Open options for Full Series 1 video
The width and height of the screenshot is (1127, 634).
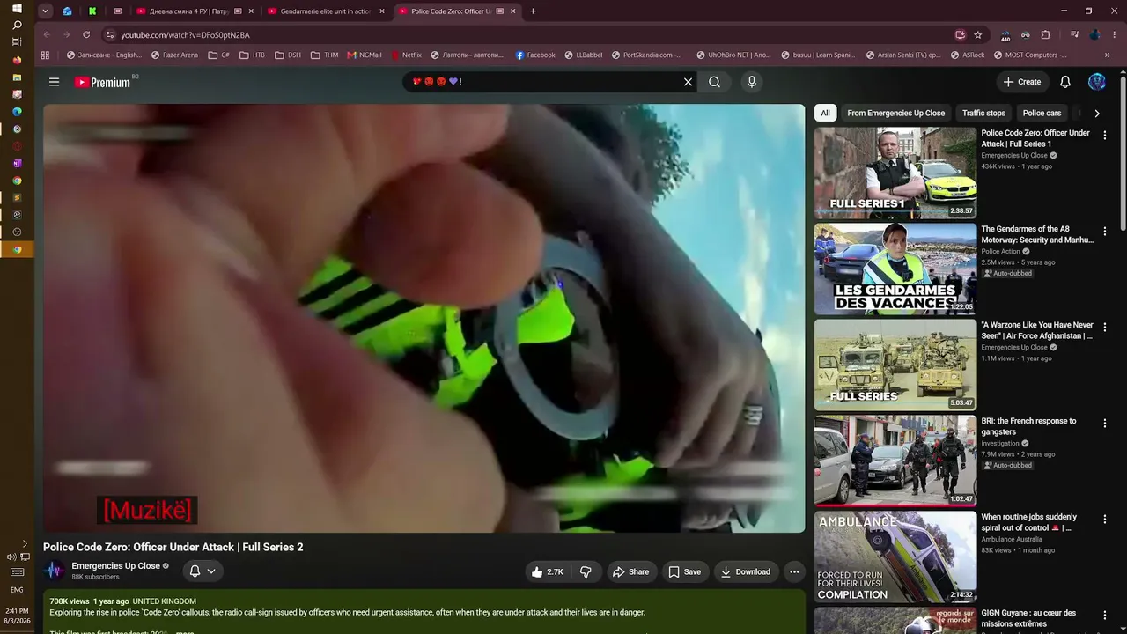point(1105,136)
